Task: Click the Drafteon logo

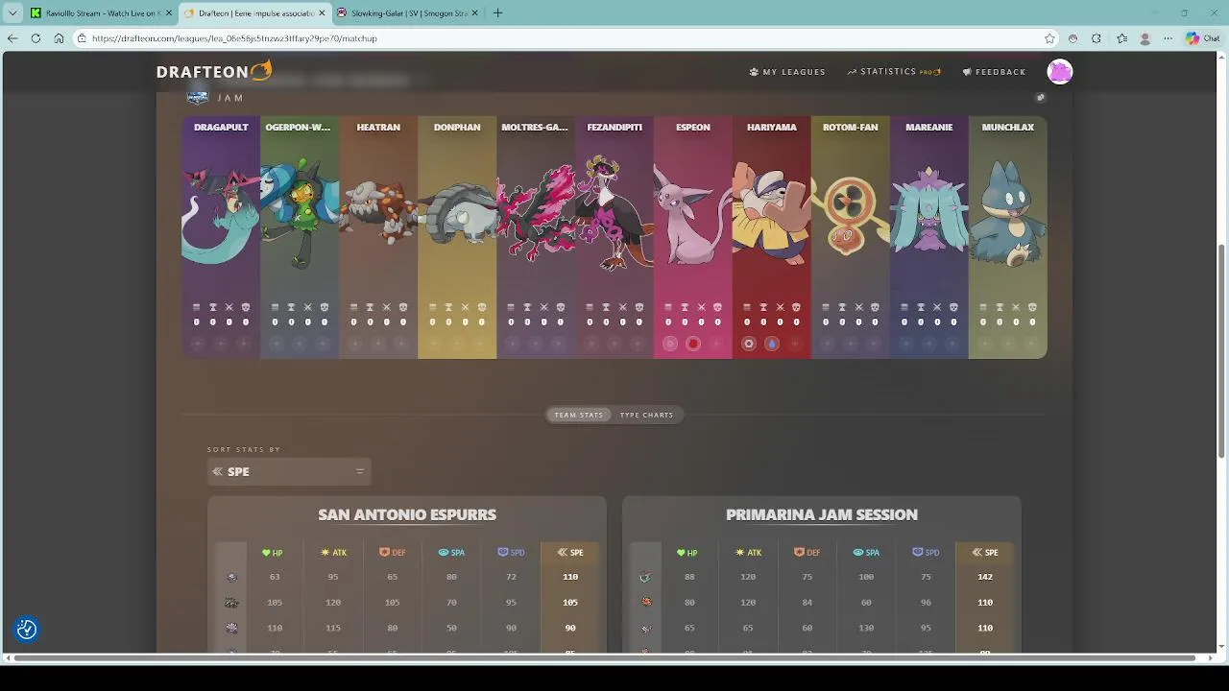Action: pos(214,71)
